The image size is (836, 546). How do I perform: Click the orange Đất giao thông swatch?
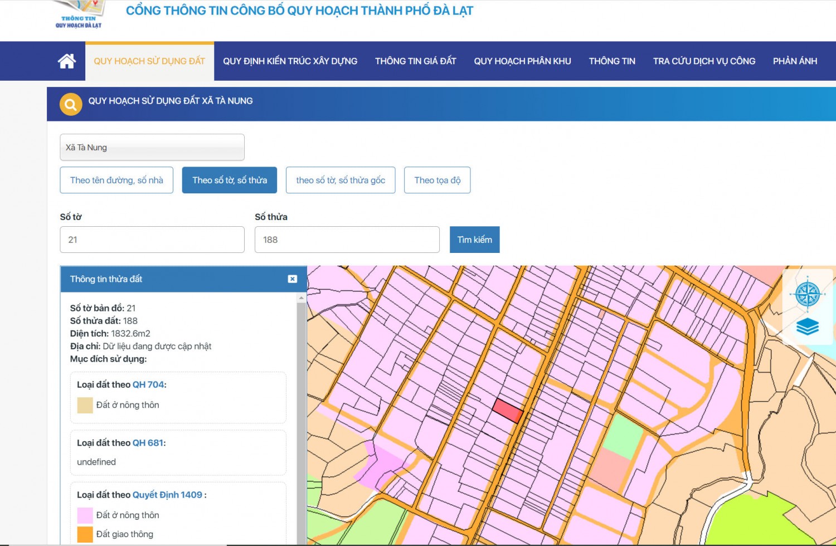coord(85,534)
